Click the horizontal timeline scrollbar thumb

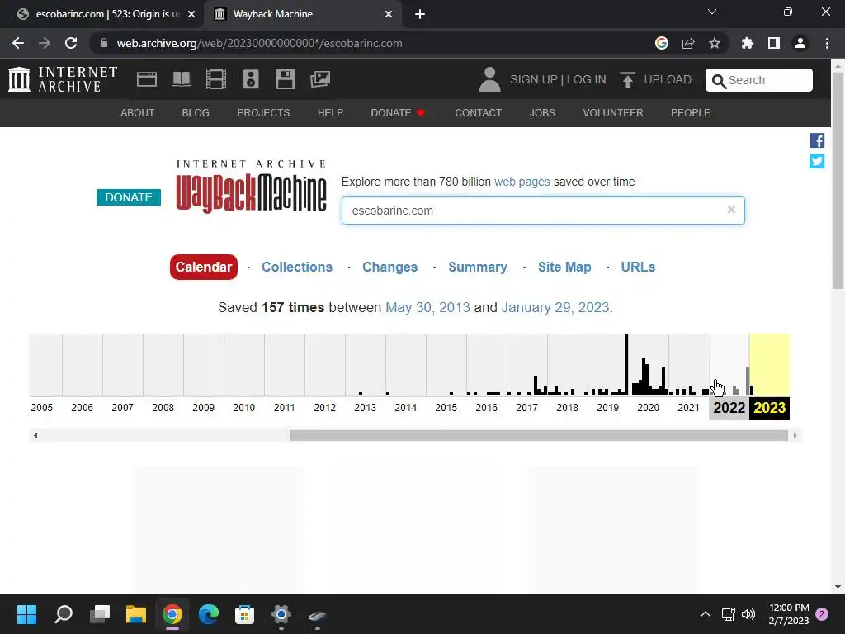(539, 435)
